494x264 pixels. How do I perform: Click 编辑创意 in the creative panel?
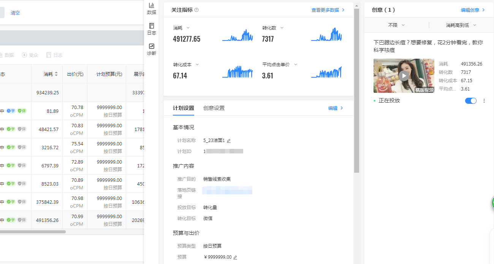(x=471, y=9)
